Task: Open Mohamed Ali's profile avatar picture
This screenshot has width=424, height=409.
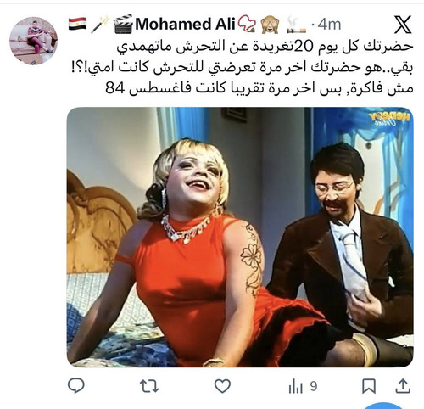Action: (33, 41)
